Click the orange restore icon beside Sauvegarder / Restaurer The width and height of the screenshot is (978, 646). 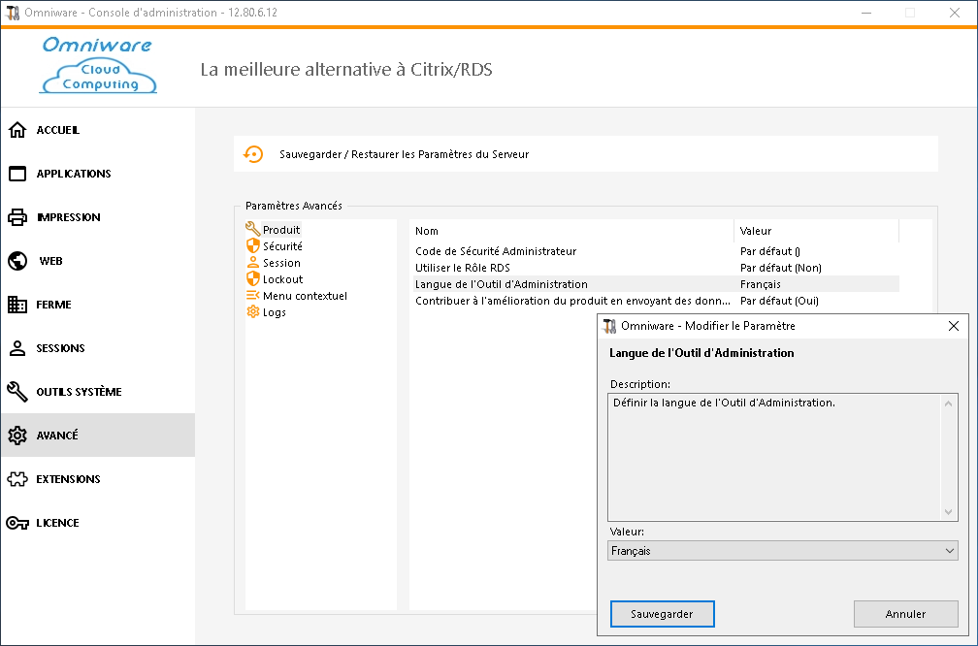(253, 154)
